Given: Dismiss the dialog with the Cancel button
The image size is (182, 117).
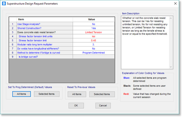Looking at the screenshot, I should click(103, 106).
